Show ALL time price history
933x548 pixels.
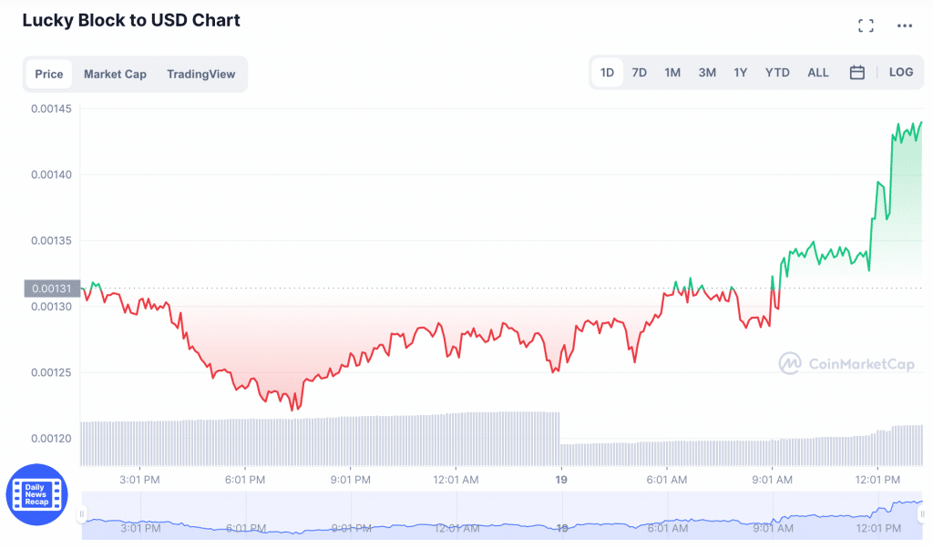point(817,73)
